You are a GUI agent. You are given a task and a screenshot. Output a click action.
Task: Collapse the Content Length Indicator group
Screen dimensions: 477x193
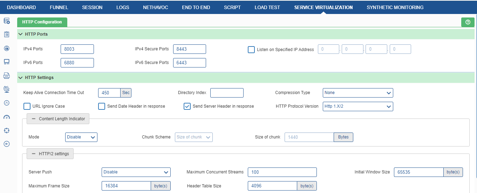tap(58, 119)
